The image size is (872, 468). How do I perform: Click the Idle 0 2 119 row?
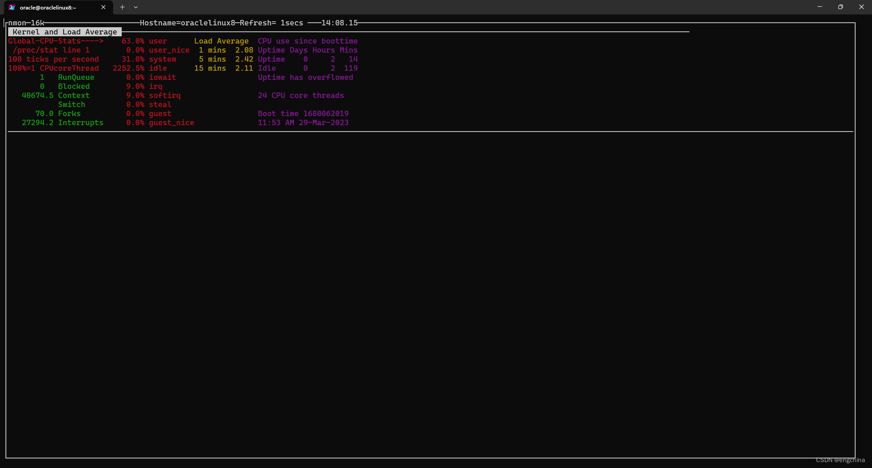pyautogui.click(x=308, y=68)
